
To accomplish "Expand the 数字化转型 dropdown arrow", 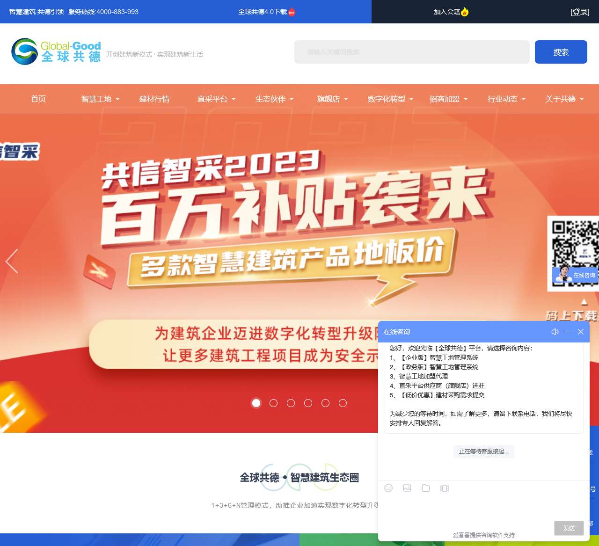I will click(x=411, y=99).
